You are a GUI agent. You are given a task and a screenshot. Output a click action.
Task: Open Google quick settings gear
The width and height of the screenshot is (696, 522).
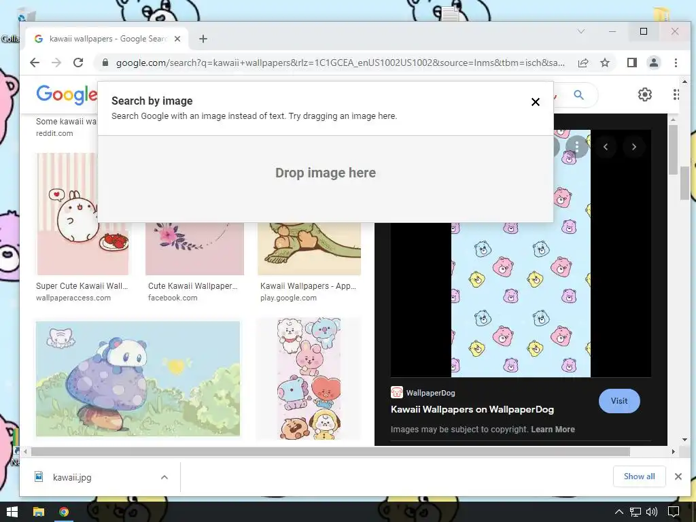pos(644,94)
